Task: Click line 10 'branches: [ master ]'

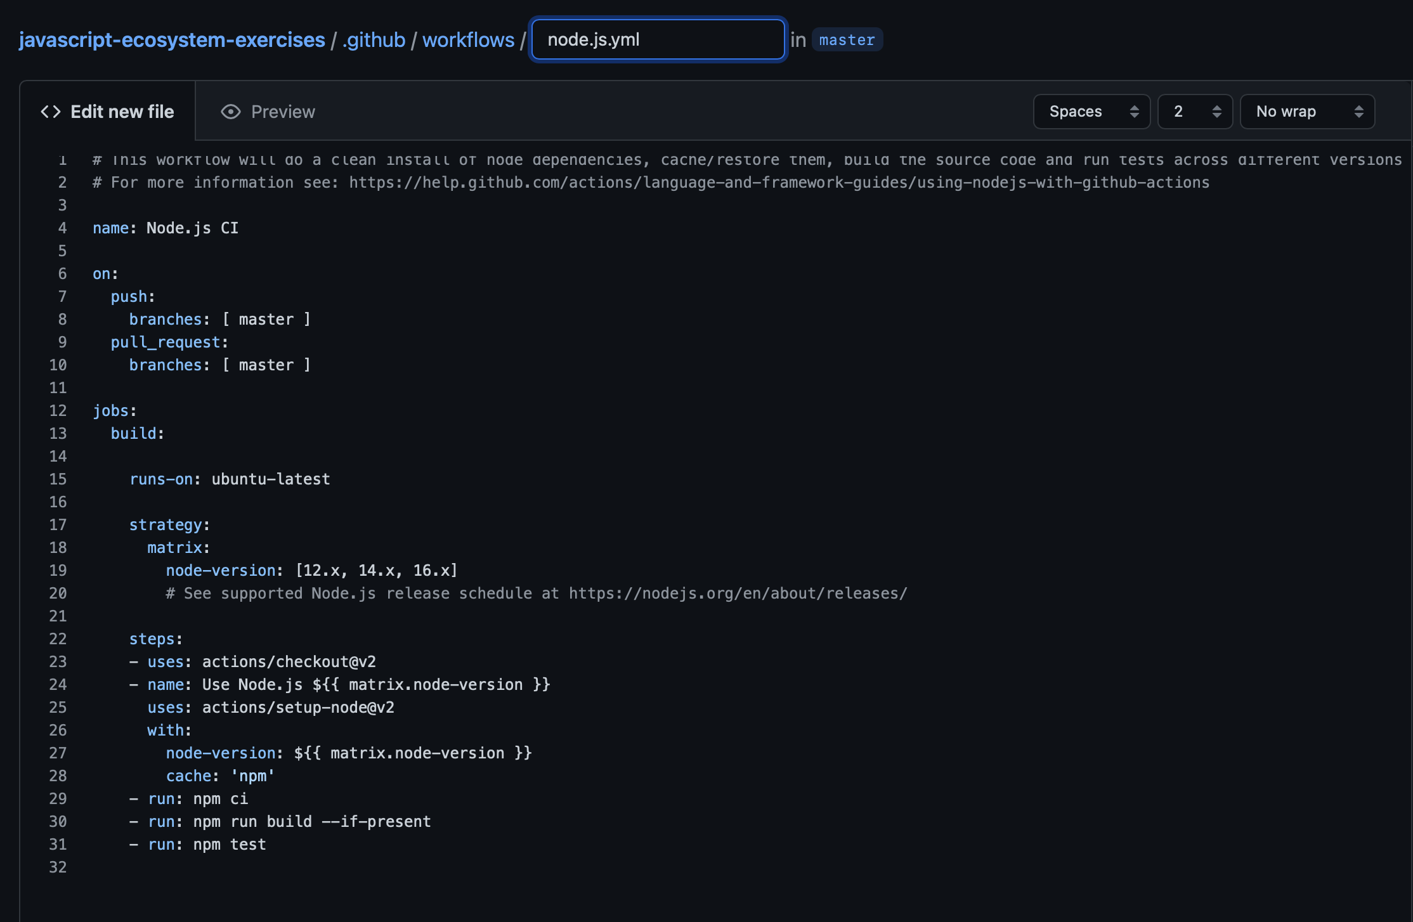Action: [220, 365]
